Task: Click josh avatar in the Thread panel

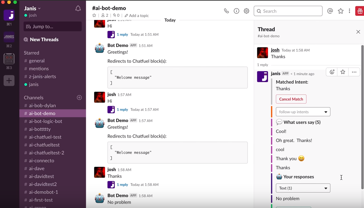Action: [x=263, y=53]
